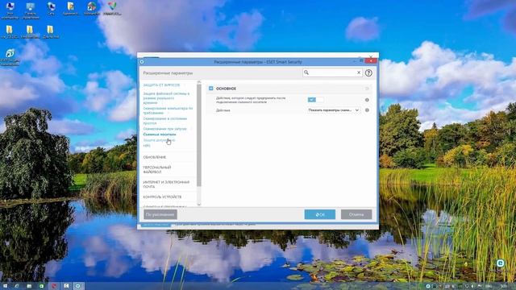Image resolution: width=516 pixels, height=290 pixels.
Task: Click the sidebar scroll-up arrow
Action: pyautogui.click(x=199, y=81)
